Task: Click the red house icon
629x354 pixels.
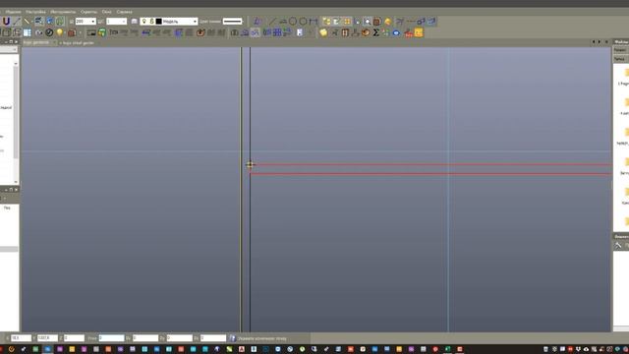Action: point(409,32)
